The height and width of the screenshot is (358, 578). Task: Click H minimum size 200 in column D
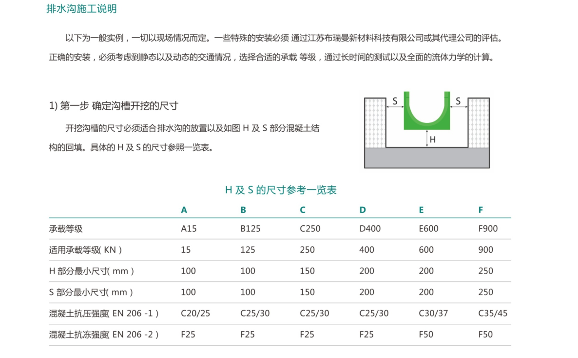[x=367, y=271]
